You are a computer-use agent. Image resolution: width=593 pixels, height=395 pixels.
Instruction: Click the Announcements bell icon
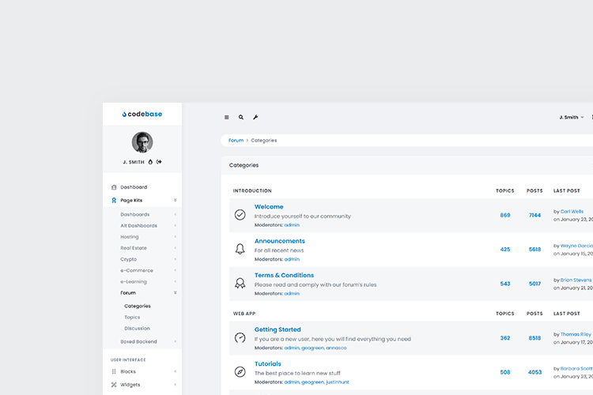(x=240, y=249)
